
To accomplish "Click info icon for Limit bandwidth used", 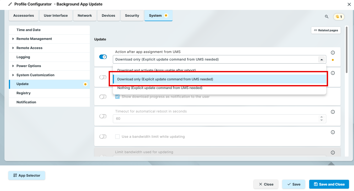I will click(333, 153).
